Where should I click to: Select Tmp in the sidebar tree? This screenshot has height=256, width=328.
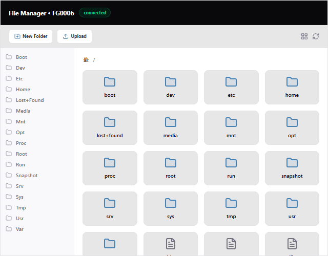[x=37, y=208]
